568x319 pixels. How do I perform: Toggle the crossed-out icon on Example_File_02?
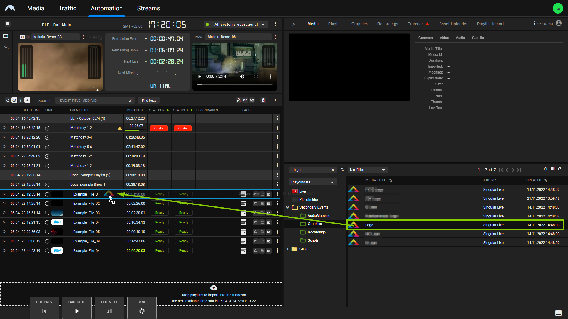click(x=269, y=204)
